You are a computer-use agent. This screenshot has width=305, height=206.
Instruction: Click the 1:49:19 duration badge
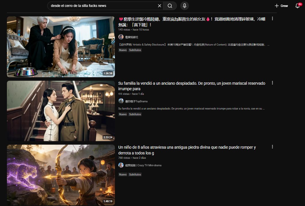(108, 201)
